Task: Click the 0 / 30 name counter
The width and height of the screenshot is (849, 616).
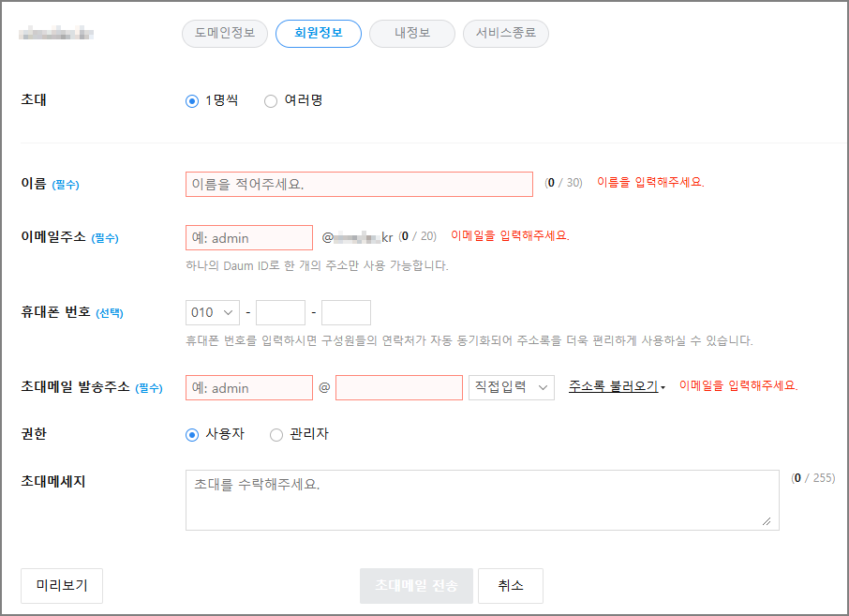Action: (x=563, y=183)
